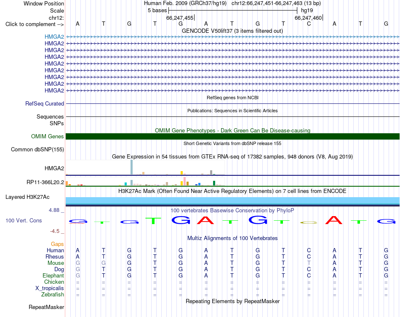Click the RP11-366L20.2 expression bar chart
This screenshot has height=317, width=400.
[x=145, y=182]
